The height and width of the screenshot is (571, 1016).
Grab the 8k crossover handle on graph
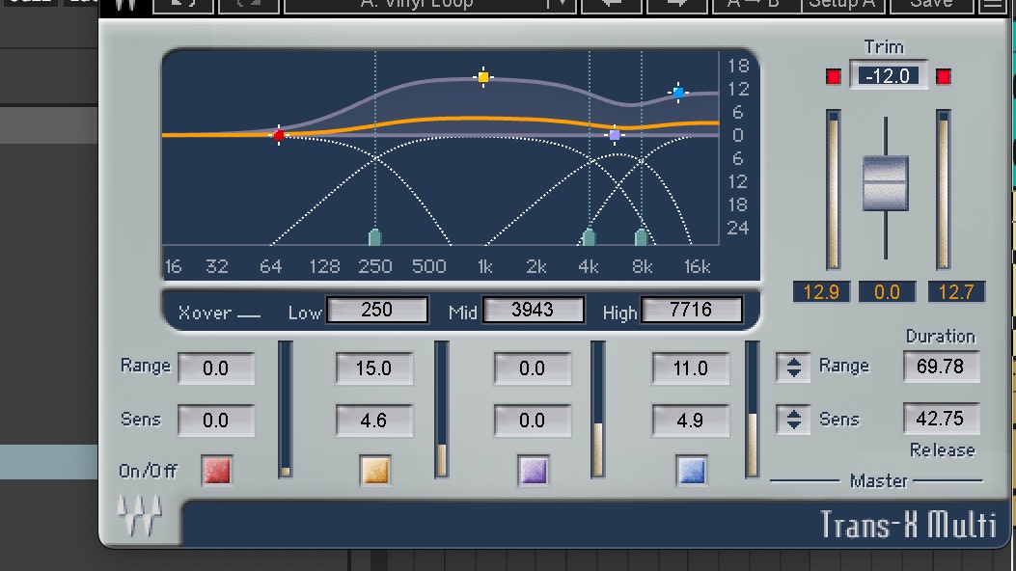click(x=641, y=237)
